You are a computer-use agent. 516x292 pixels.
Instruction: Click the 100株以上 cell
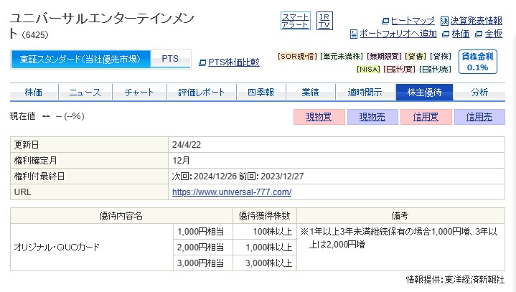tap(265, 232)
